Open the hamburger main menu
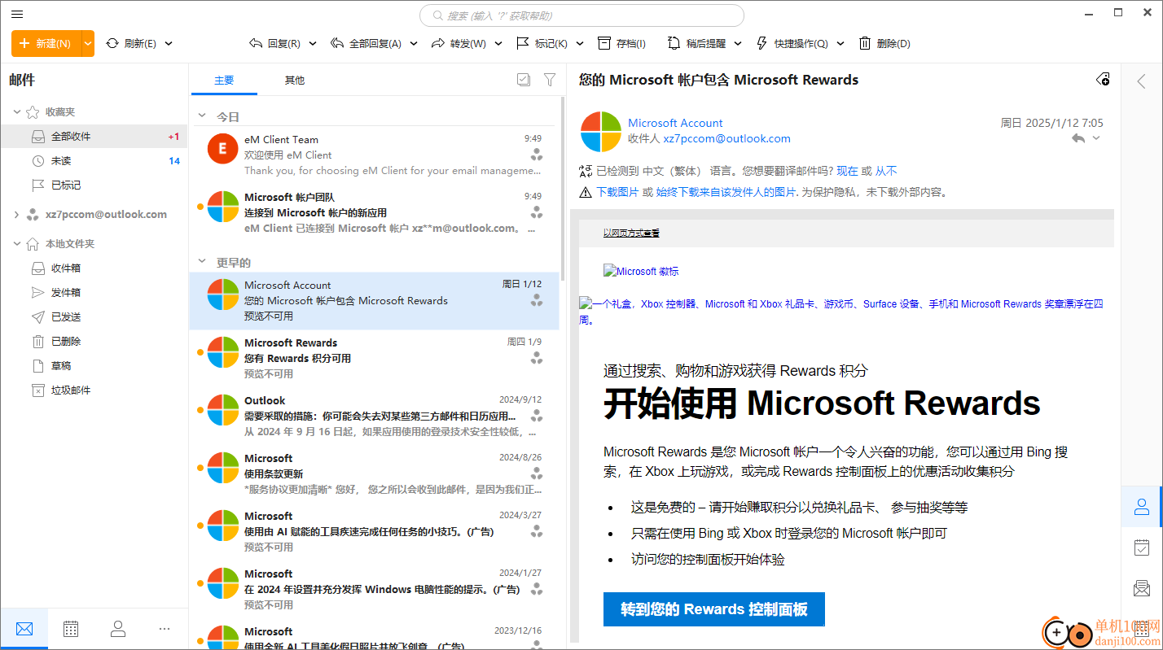Screen dimensions: 1163x650 click(x=17, y=14)
